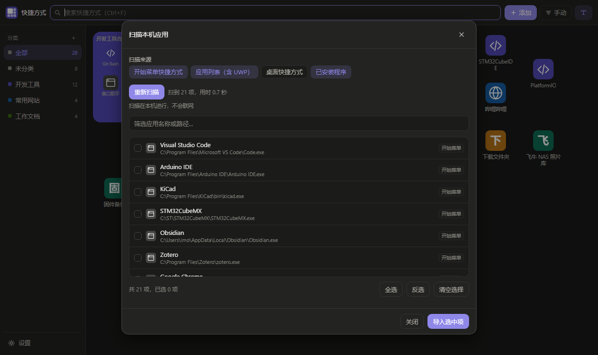Focus the 筛选应用名称或路径 filter field
598x355 pixels.
pyautogui.click(x=299, y=123)
